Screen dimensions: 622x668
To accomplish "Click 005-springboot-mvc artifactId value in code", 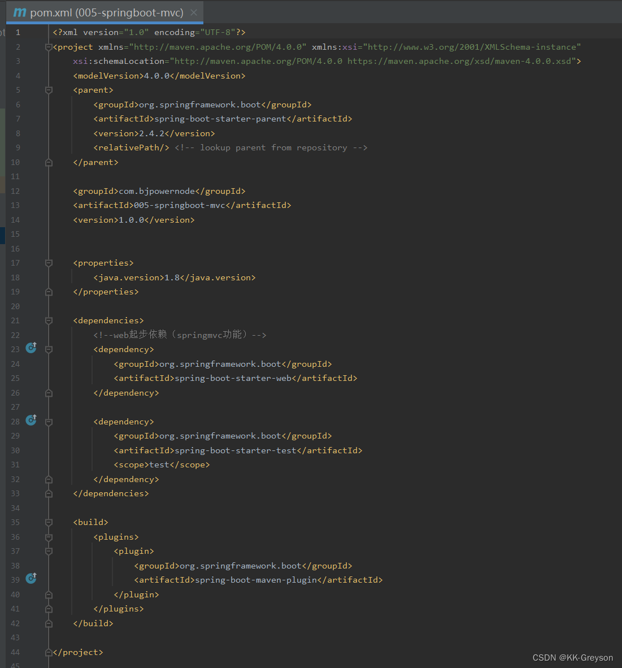I will pyautogui.click(x=180, y=205).
